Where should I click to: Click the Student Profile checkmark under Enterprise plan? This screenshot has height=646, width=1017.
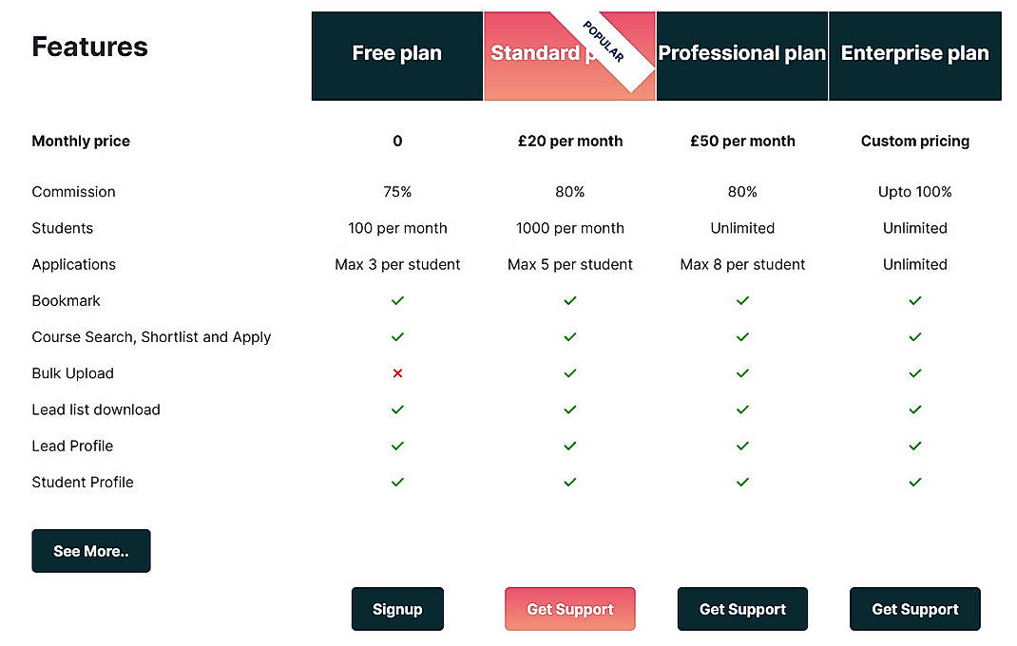tap(914, 482)
